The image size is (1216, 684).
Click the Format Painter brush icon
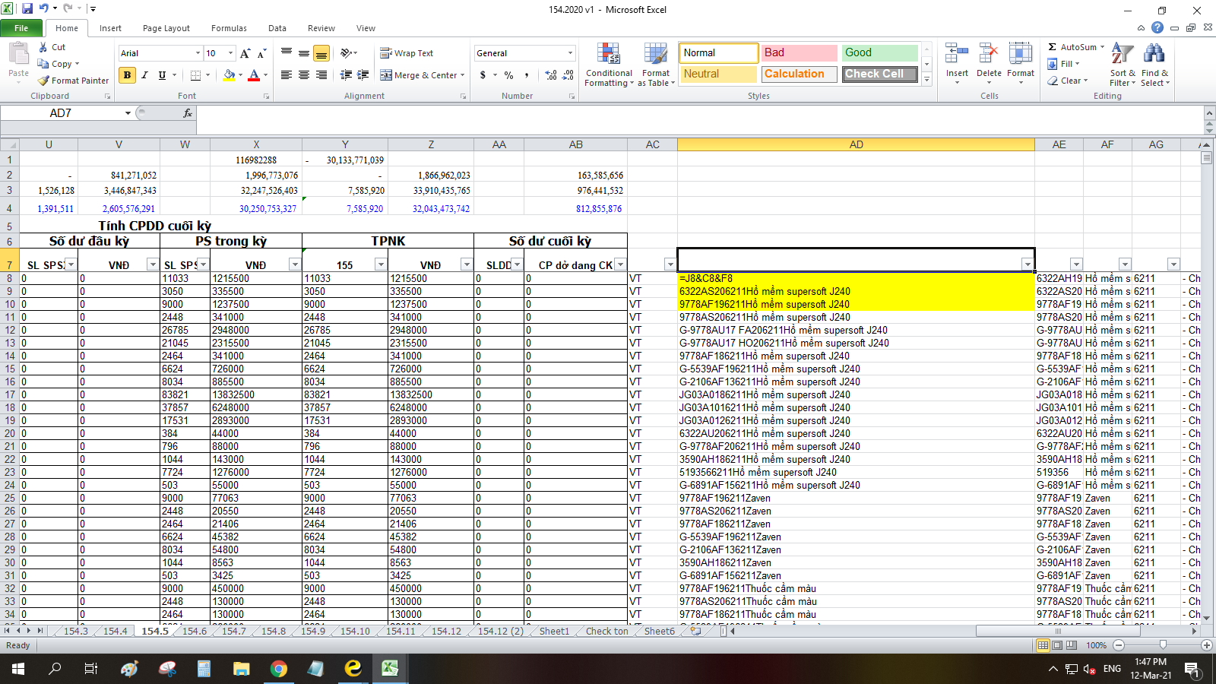click(x=44, y=81)
